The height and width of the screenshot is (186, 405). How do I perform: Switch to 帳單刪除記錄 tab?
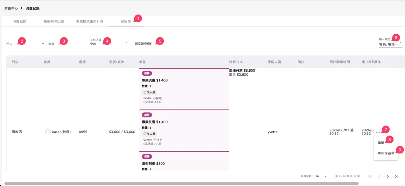54,21
